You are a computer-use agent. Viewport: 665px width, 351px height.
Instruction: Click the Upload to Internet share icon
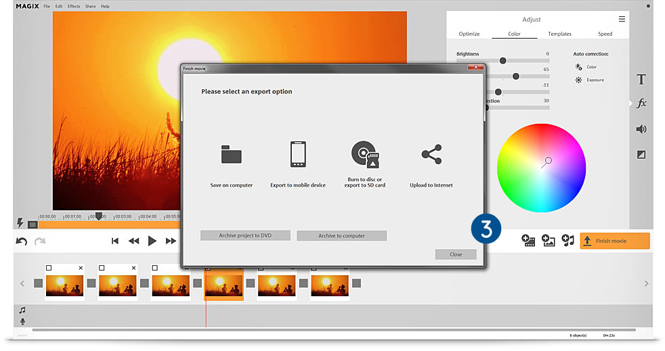(431, 154)
